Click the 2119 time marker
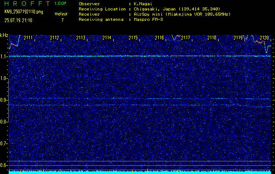Viewport: 275px width, 174px height. tap(238, 37)
